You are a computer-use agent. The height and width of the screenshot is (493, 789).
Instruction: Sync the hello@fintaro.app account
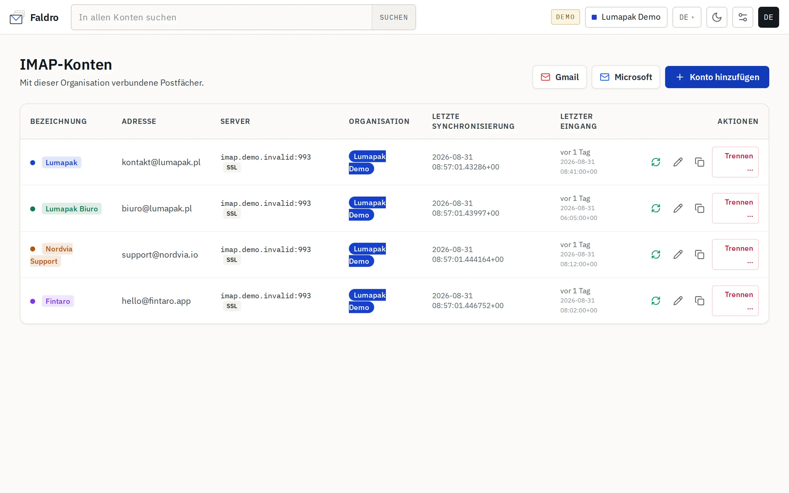656,301
